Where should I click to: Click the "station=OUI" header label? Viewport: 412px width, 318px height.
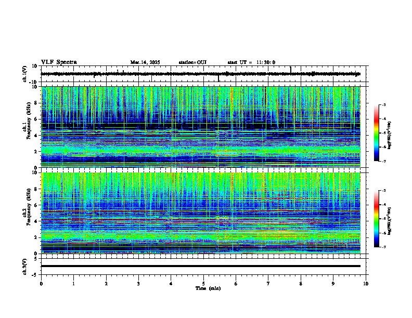(x=192, y=62)
